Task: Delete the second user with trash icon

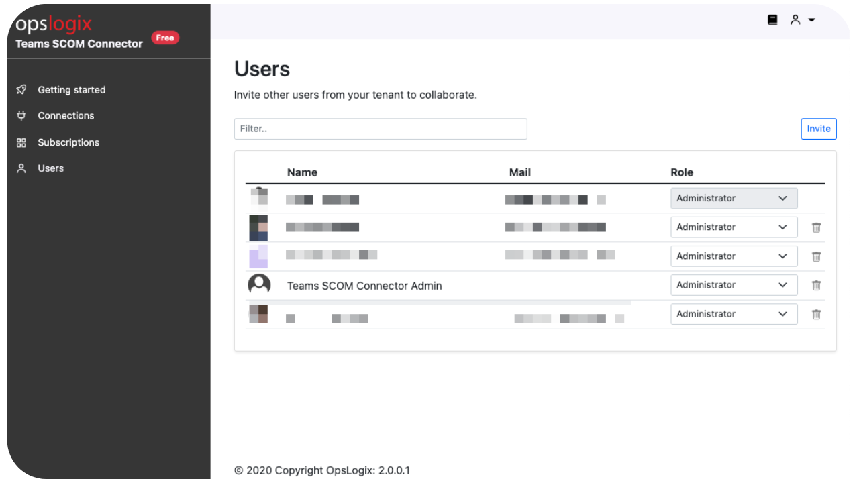Action: (x=816, y=227)
